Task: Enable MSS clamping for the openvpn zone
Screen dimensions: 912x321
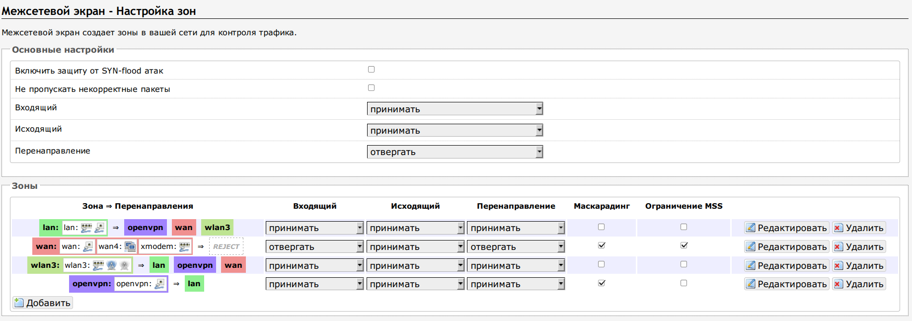Action: [684, 283]
